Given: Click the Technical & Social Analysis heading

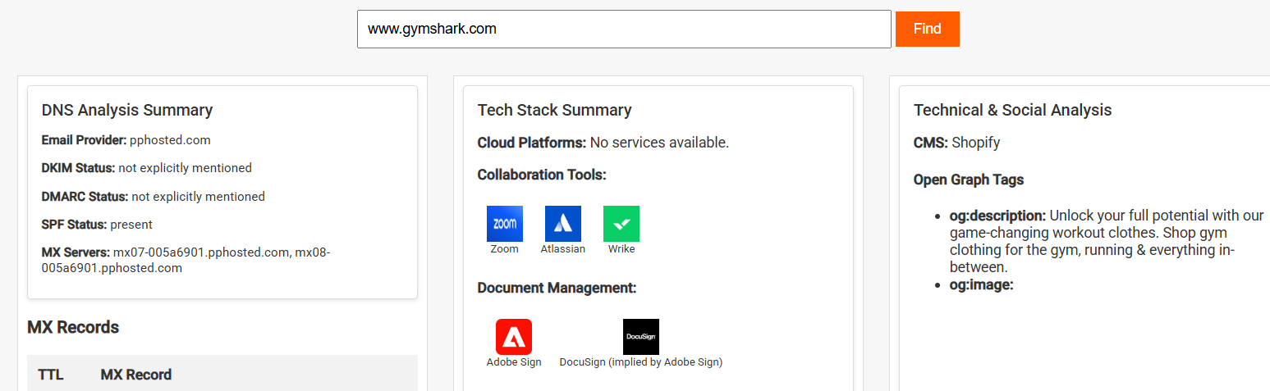Looking at the screenshot, I should coord(1013,110).
